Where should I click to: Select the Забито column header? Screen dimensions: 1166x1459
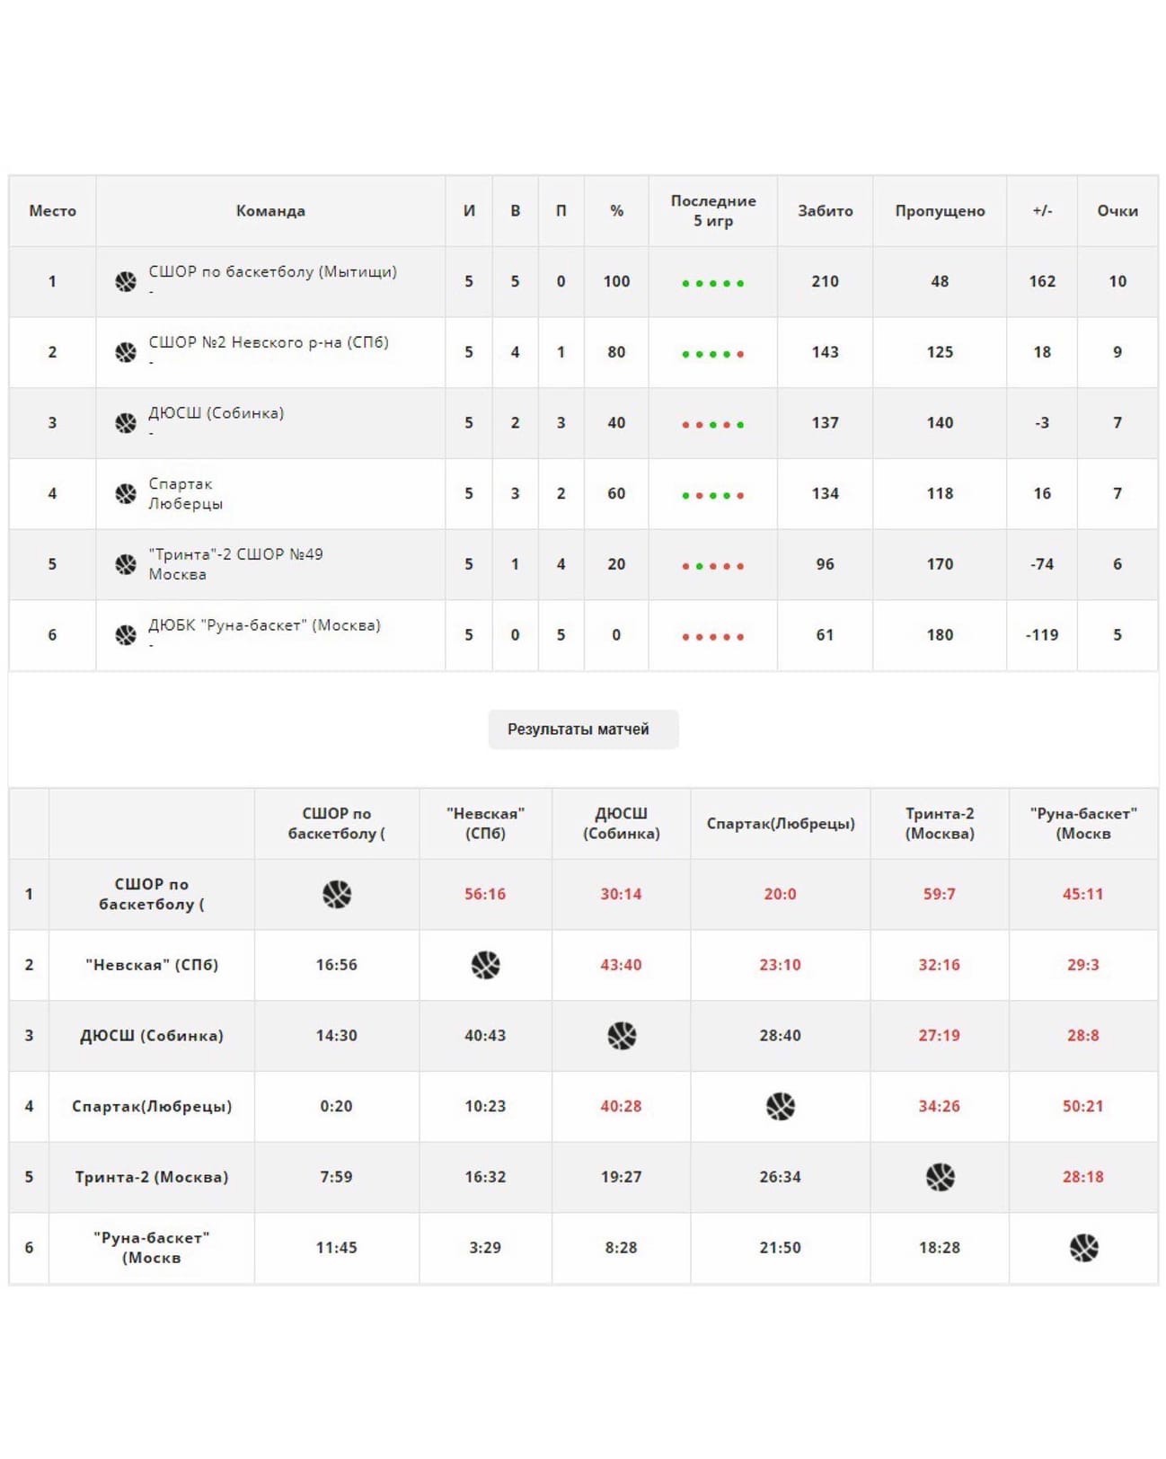tap(825, 211)
